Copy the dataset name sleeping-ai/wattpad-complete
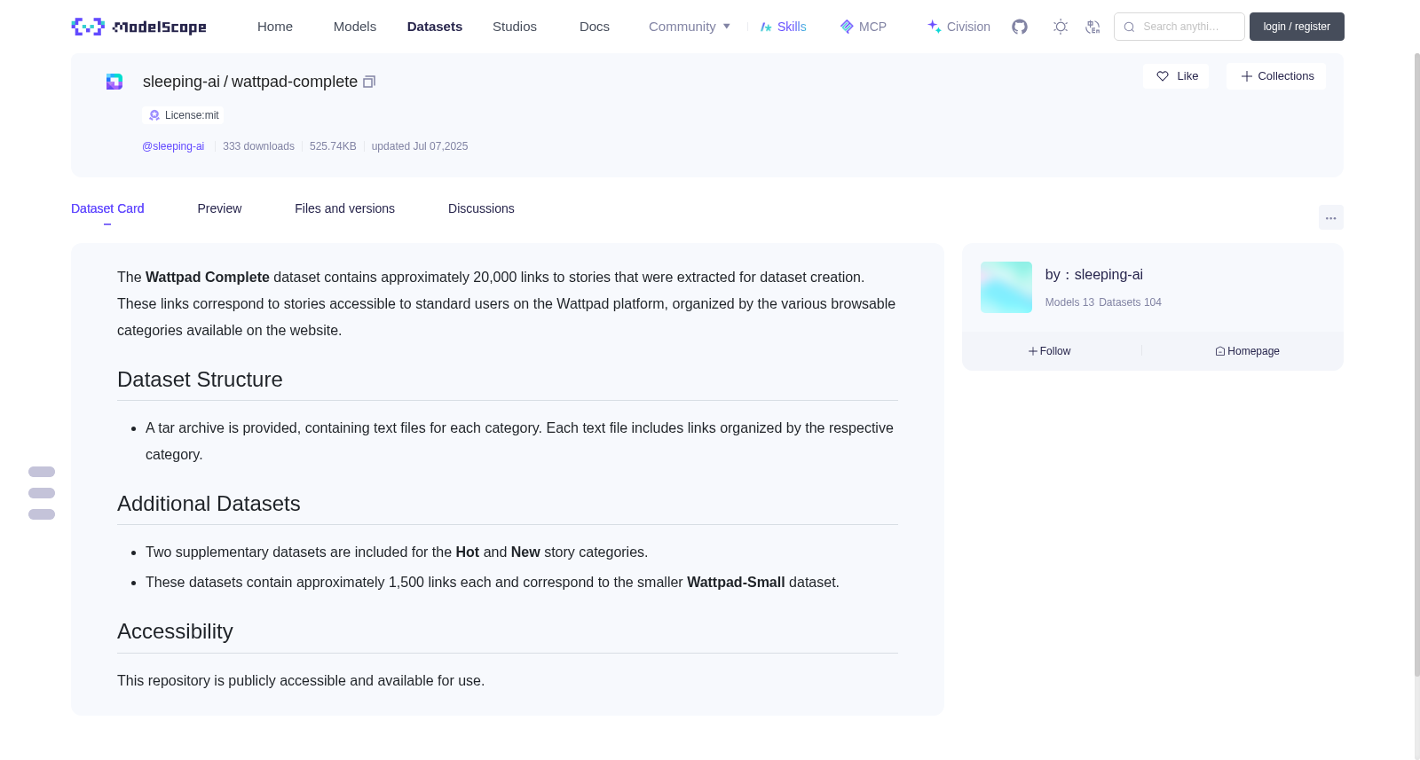1420x760 pixels. tap(369, 82)
